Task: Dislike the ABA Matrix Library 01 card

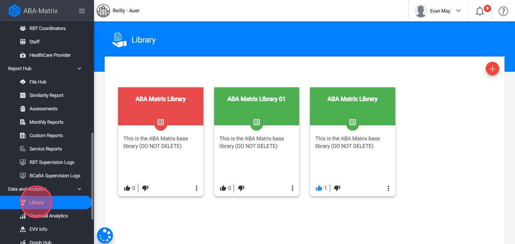Action: pyautogui.click(x=241, y=188)
